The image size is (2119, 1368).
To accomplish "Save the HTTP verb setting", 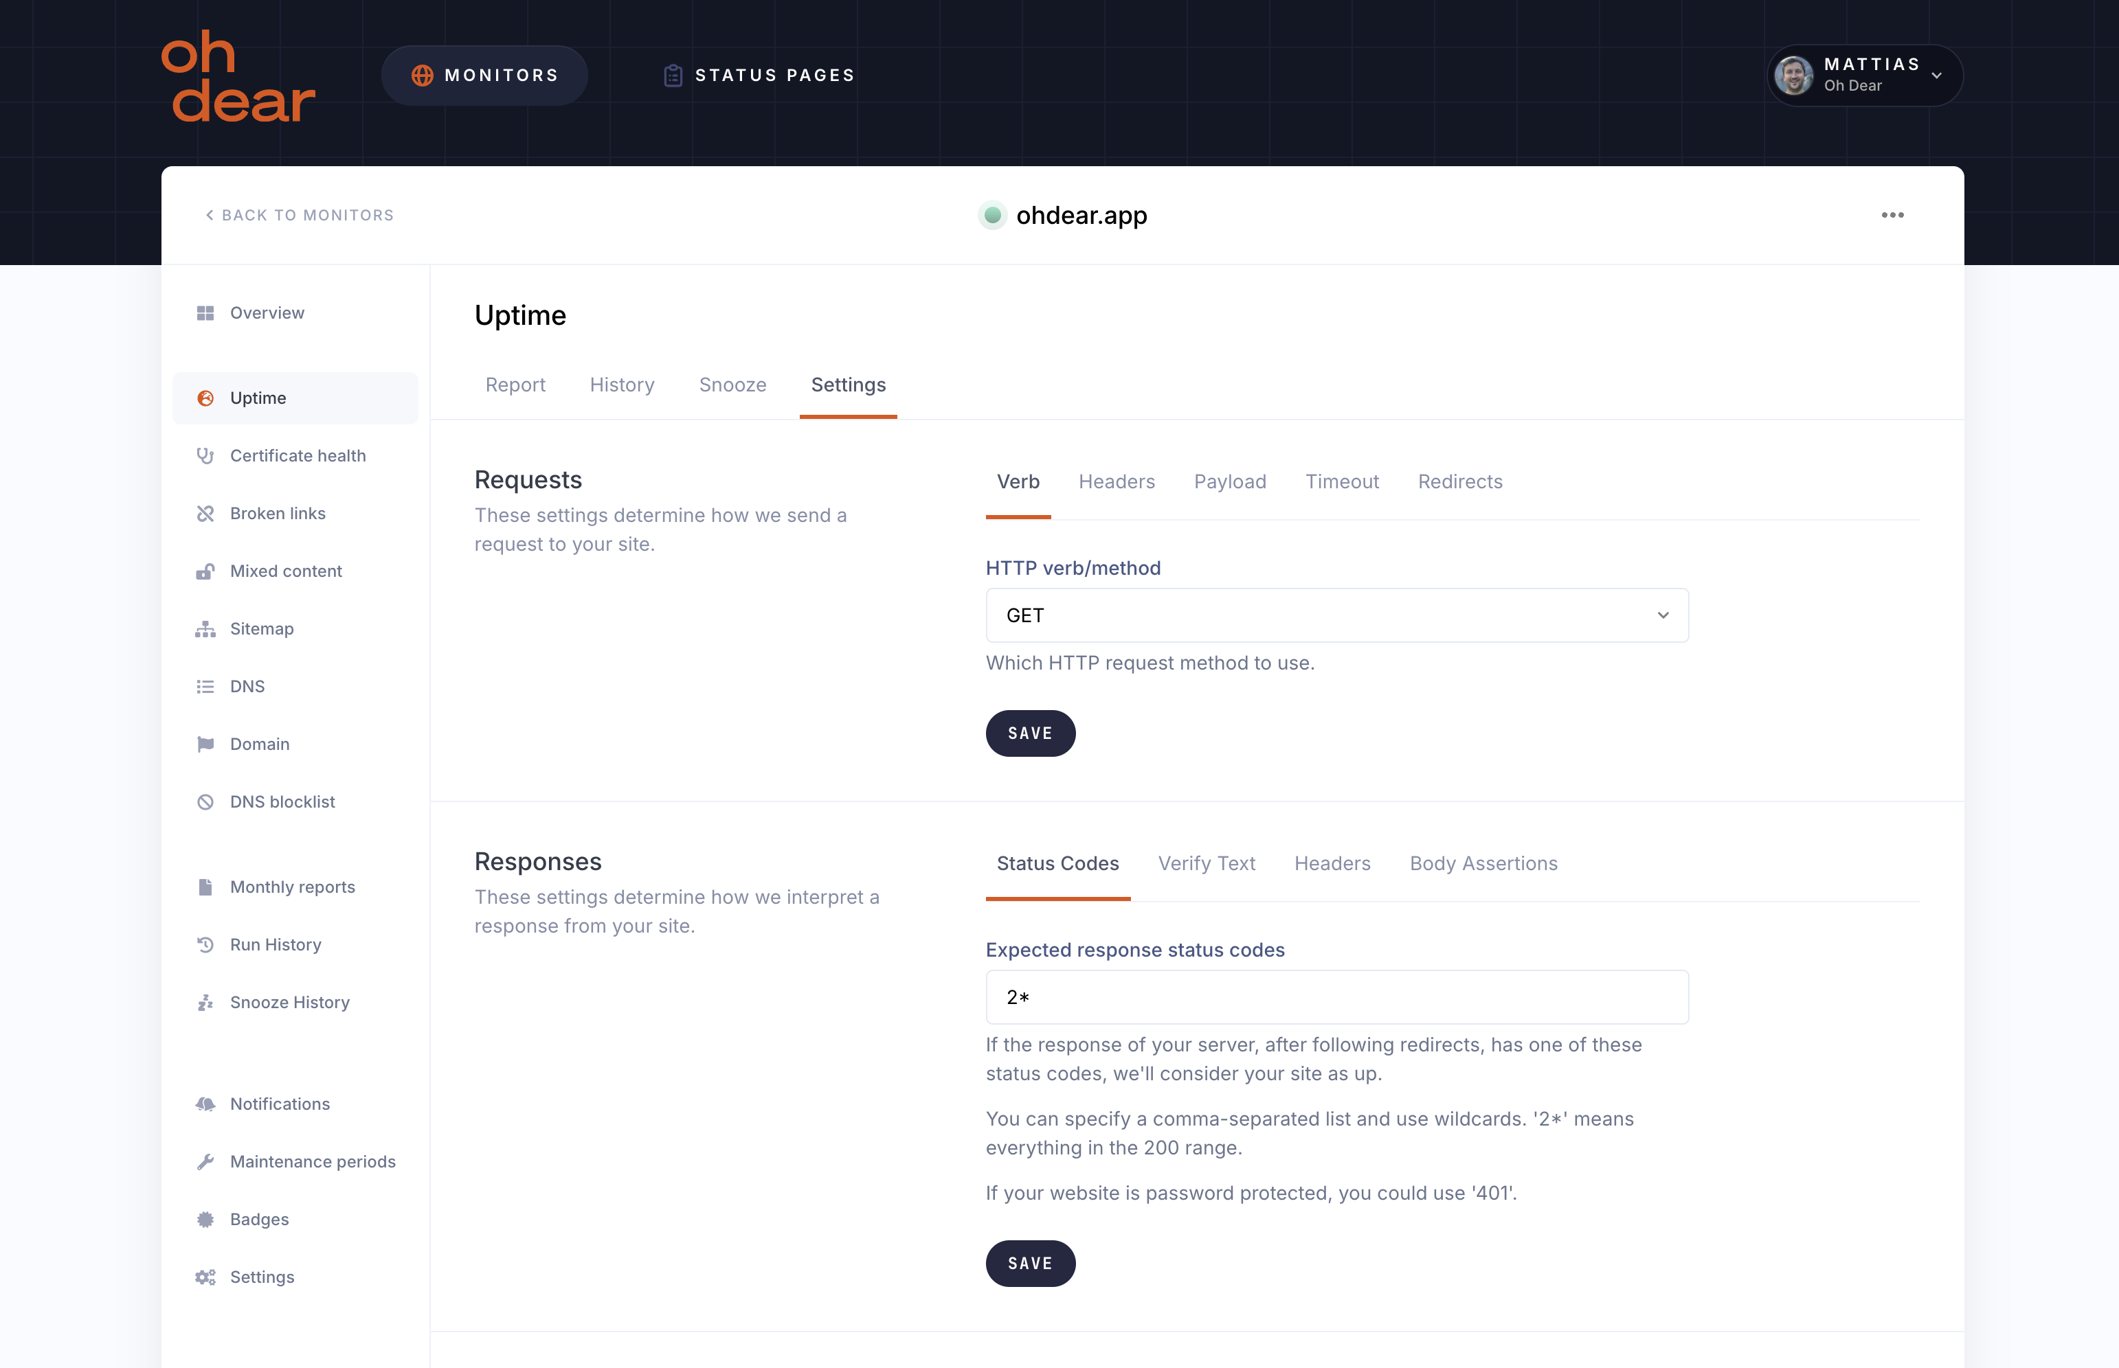I will (x=1030, y=733).
